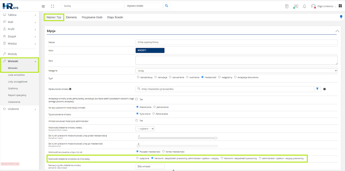Select the nadgodziny type radio
The image size is (345, 171).
click(x=219, y=77)
